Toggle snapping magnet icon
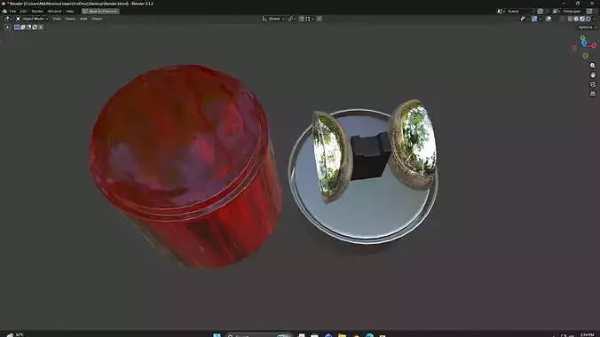This screenshot has width=600, height=337. [302, 19]
